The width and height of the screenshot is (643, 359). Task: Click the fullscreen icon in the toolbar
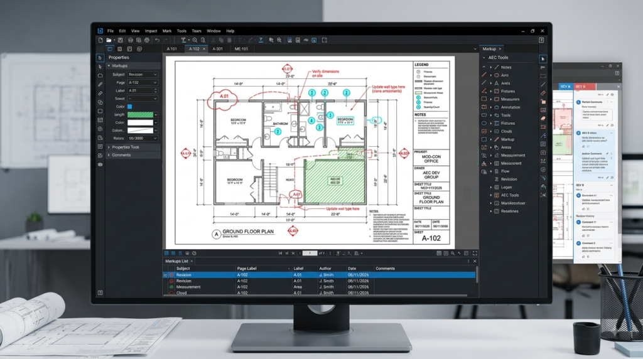[x=325, y=40]
